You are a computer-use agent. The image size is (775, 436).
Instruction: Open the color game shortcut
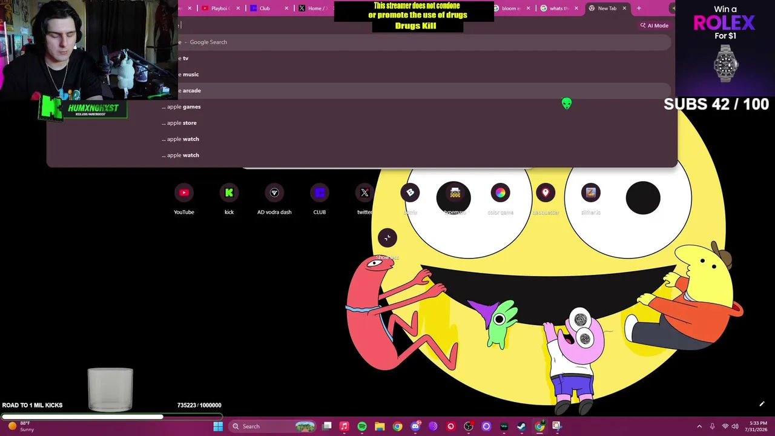pos(500,199)
